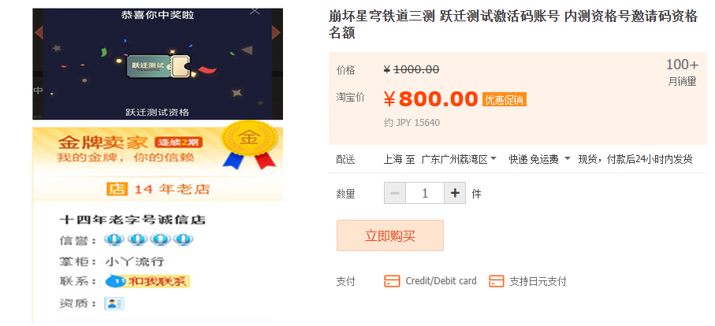Click the 支持日元支付 card icon
This screenshot has width=715, height=326.
pos(497,281)
